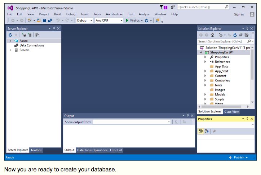Expand the Models folder arrow
Image resolution: width=261 pixels, height=175 pixels.
[205, 95]
